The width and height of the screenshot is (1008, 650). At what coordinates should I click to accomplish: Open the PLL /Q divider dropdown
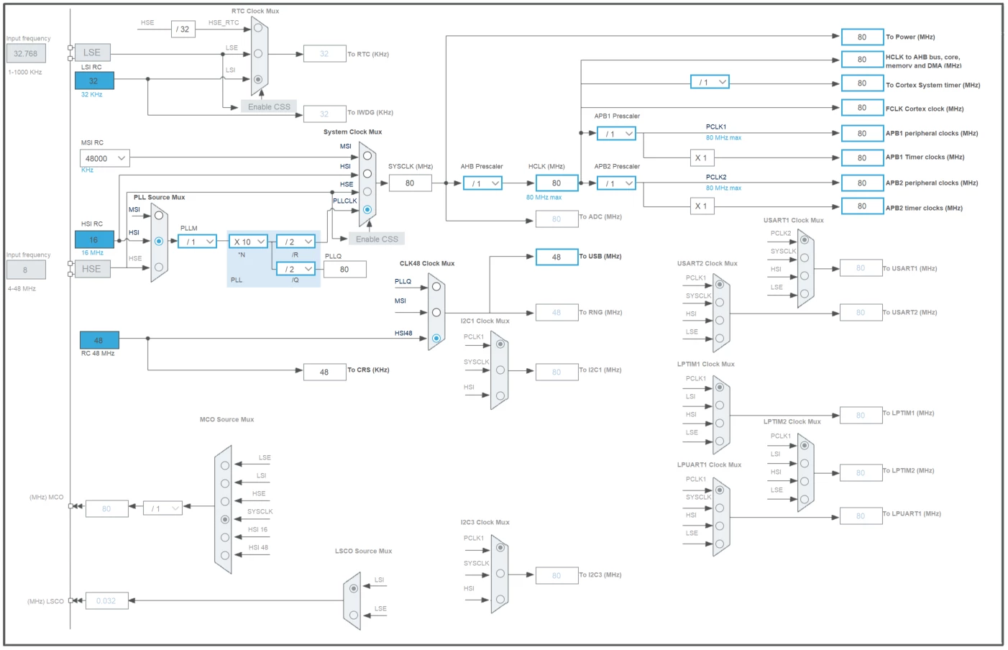[295, 269]
